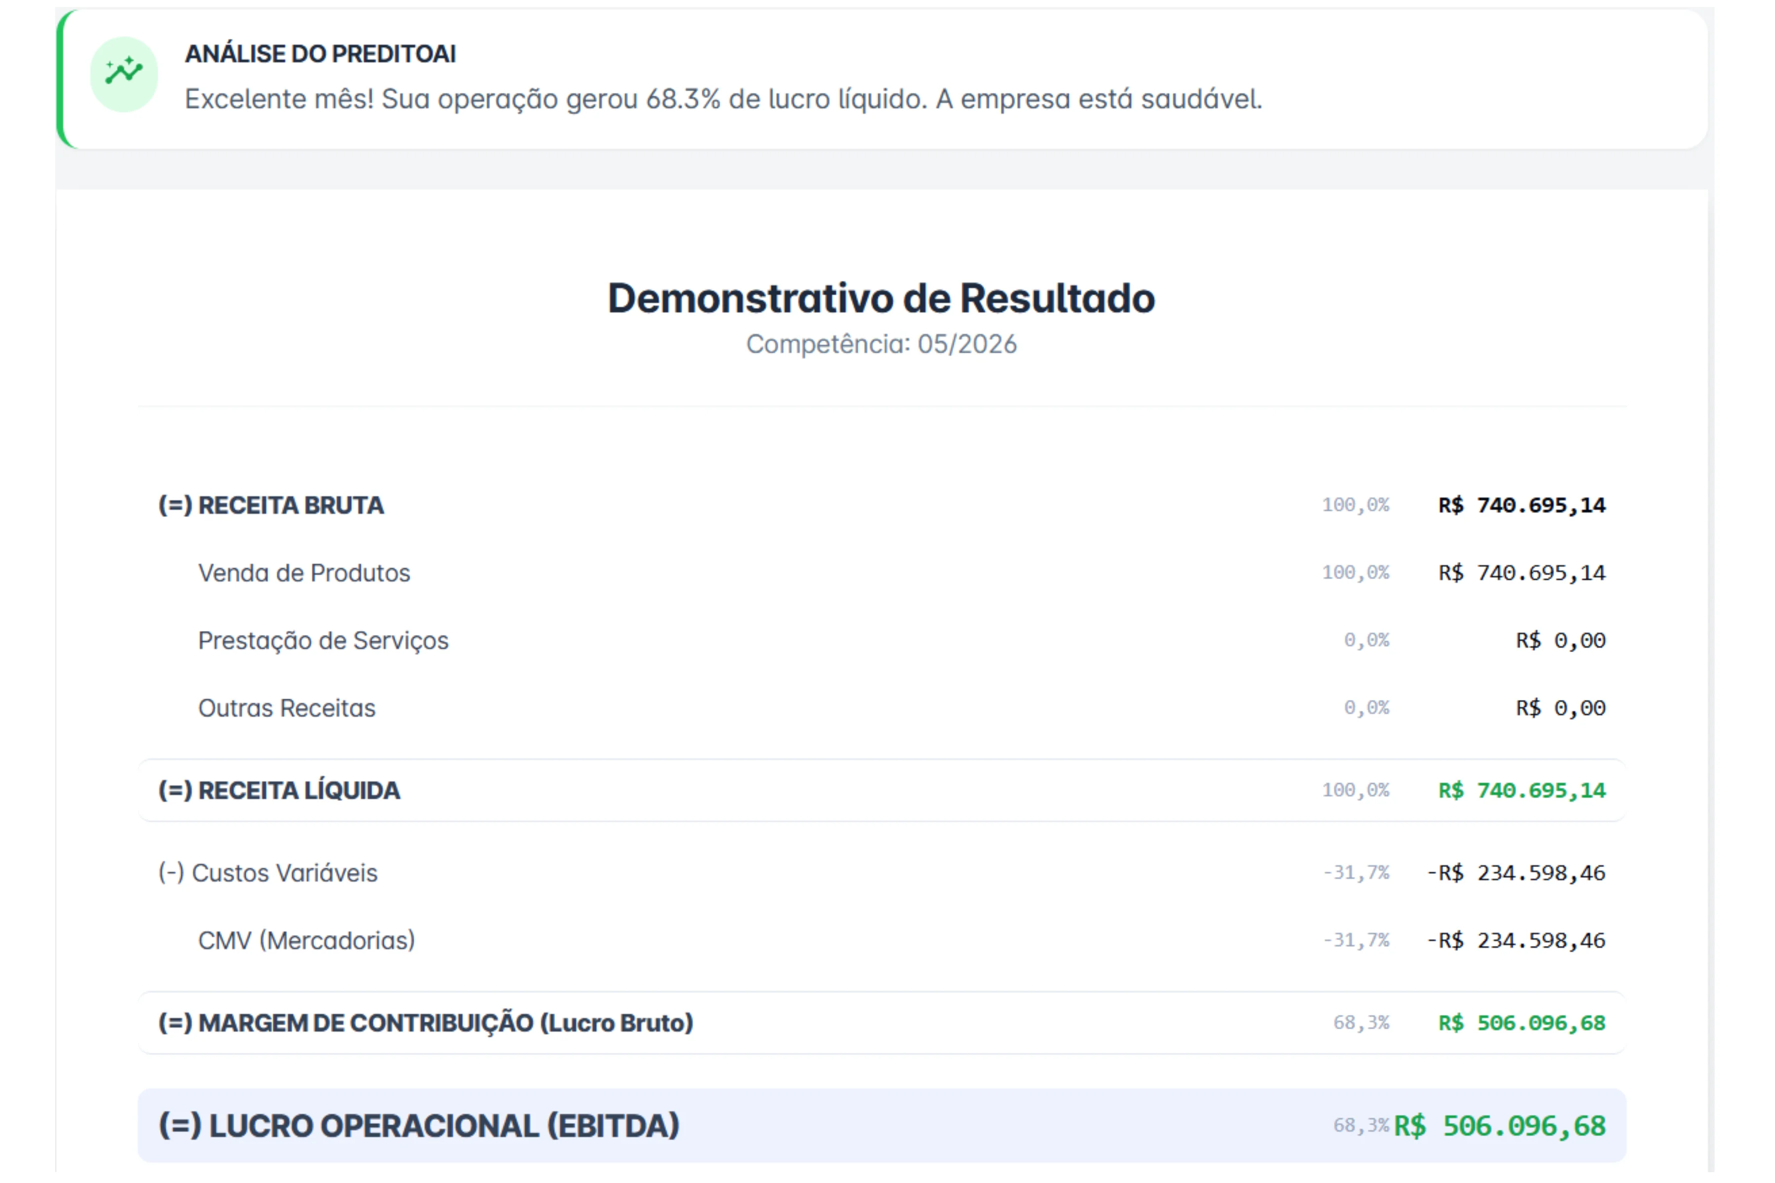
Task: Select the (=) RECEITA BRUTA row label
Action: [x=271, y=505]
